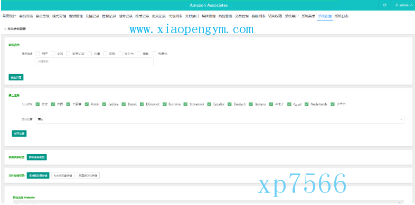Uncheck the Italiano checkbox
The width and height of the screenshot is (415, 205).
[x=251, y=104]
